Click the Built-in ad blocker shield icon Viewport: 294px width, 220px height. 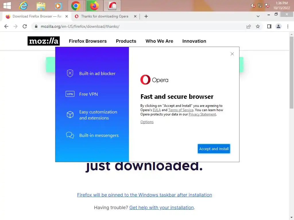[70, 73]
